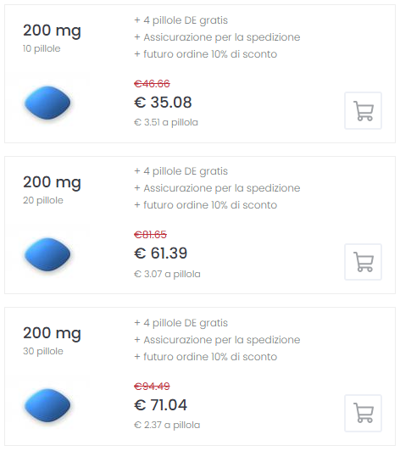
Task: Click the € 2.37 a pillola text
Action: click(x=167, y=425)
